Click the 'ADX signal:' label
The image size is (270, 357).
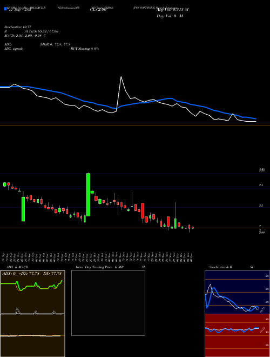13,49
